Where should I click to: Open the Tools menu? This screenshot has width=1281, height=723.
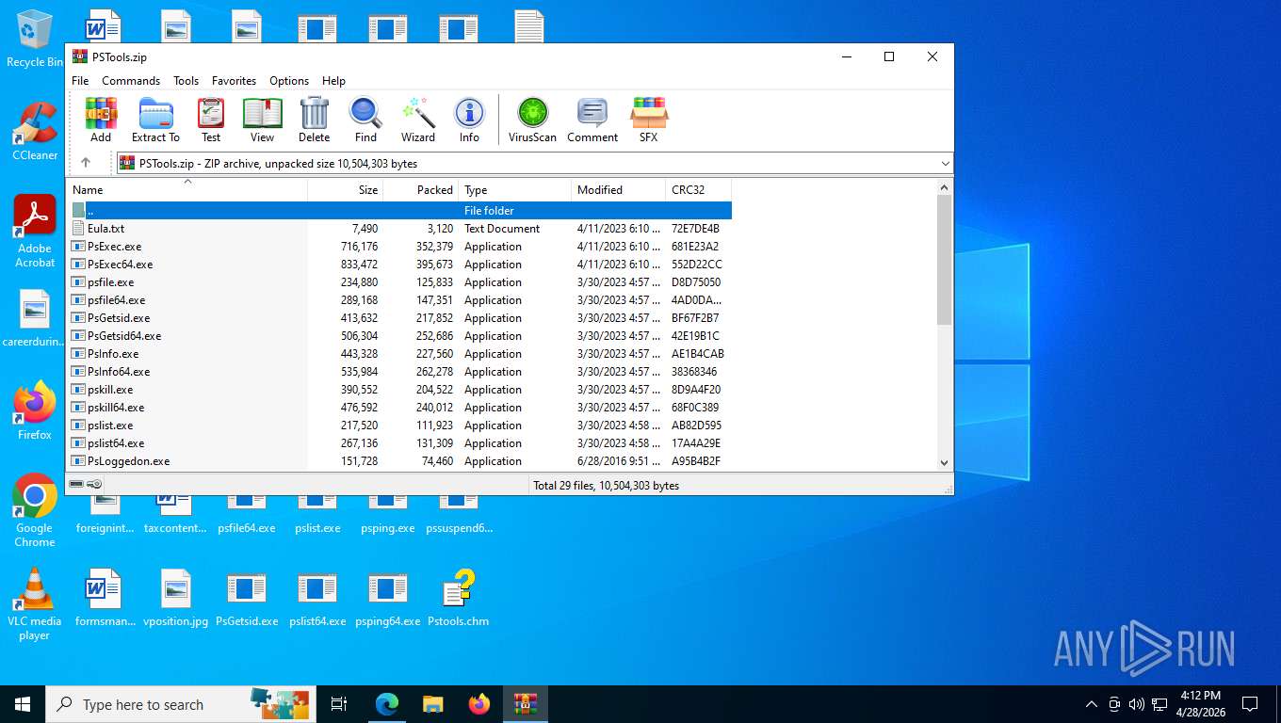pyautogui.click(x=186, y=81)
